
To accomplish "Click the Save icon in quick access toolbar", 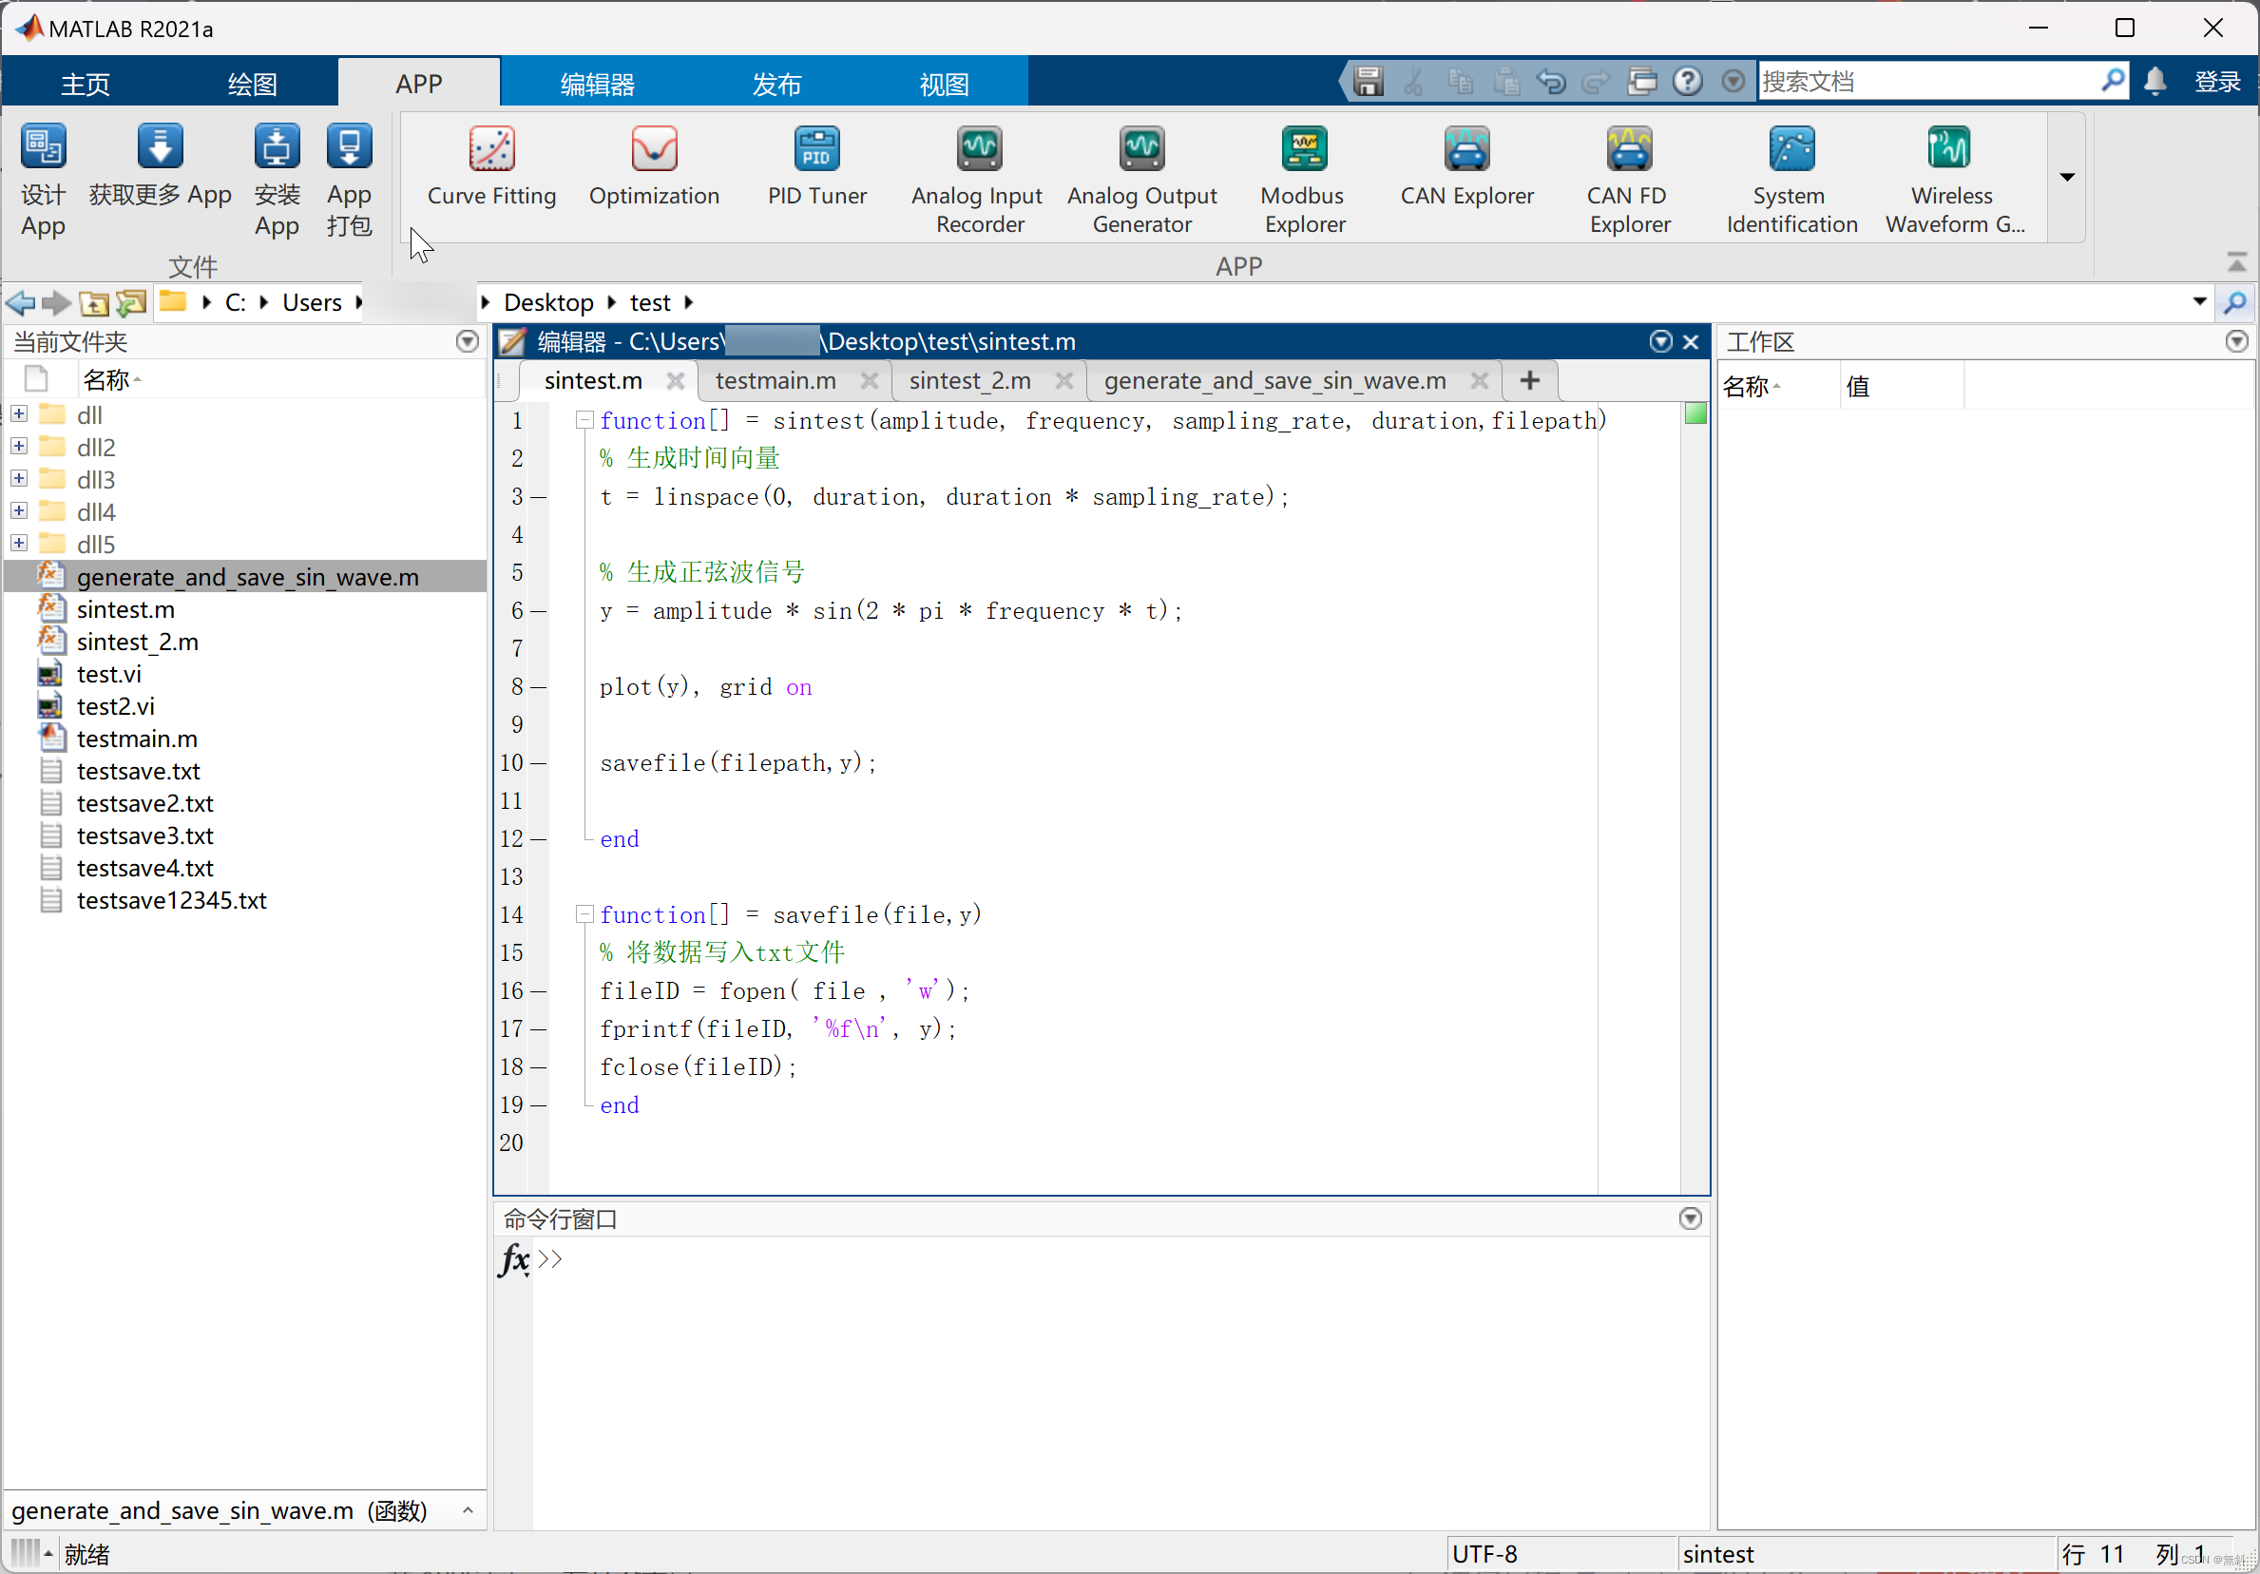I will [1368, 82].
